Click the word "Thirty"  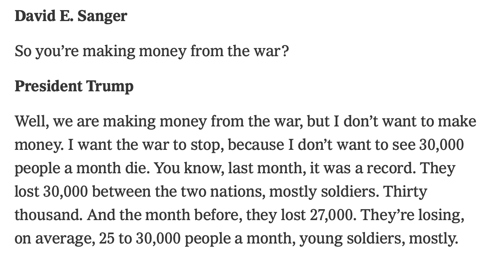point(405,192)
